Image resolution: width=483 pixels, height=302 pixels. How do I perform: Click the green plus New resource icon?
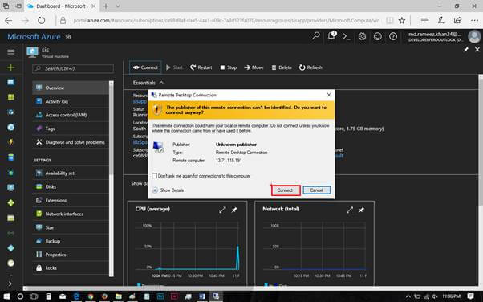(x=10, y=67)
